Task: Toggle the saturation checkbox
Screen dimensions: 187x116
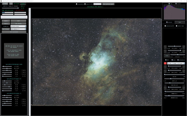Action: pos(178,60)
